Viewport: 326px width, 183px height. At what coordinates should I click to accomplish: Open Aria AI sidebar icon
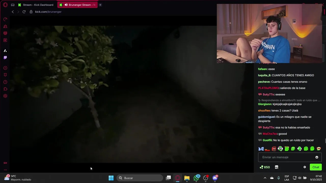(x=5, y=51)
